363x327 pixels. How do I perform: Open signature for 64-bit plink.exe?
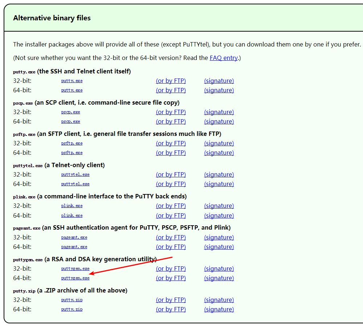click(219, 216)
